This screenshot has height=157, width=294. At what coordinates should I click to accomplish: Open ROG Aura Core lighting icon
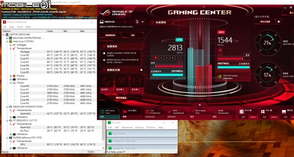(102, 112)
